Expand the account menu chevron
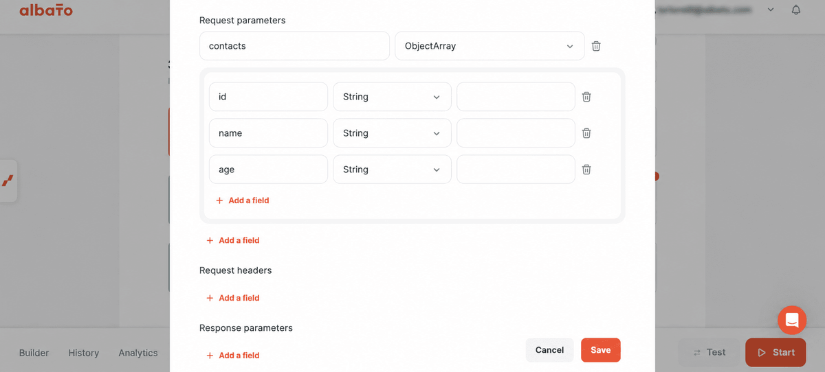Viewport: 825px width, 372px height. [x=771, y=10]
